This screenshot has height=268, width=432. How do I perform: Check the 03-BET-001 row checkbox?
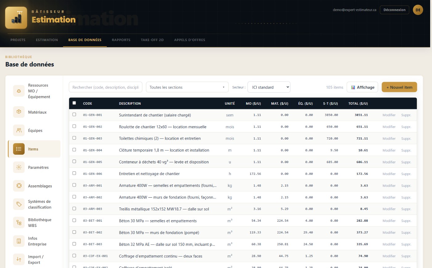(74, 220)
